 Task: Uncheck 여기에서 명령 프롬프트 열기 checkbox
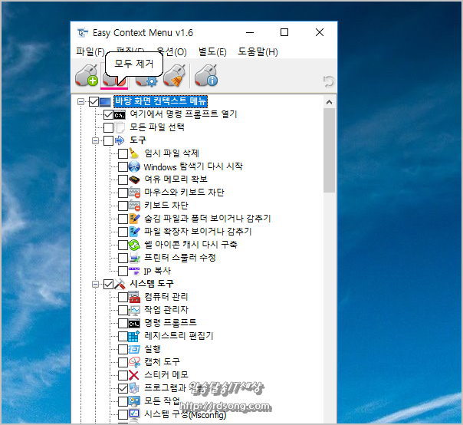pyautogui.click(x=108, y=114)
